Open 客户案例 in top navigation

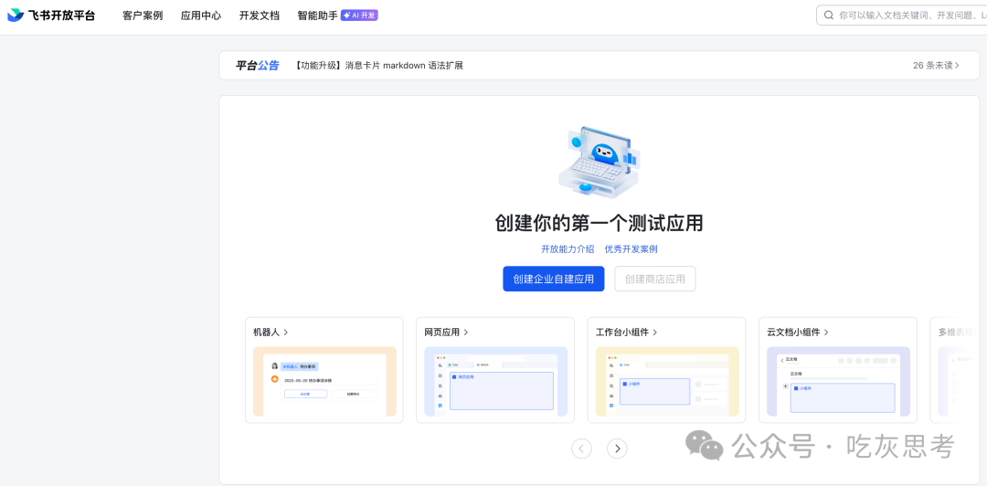tap(143, 16)
